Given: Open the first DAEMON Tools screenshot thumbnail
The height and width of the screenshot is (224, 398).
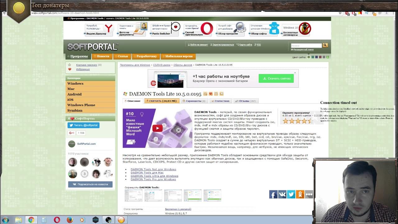Looking at the screenshot, I should pyautogui.click(x=133, y=195).
